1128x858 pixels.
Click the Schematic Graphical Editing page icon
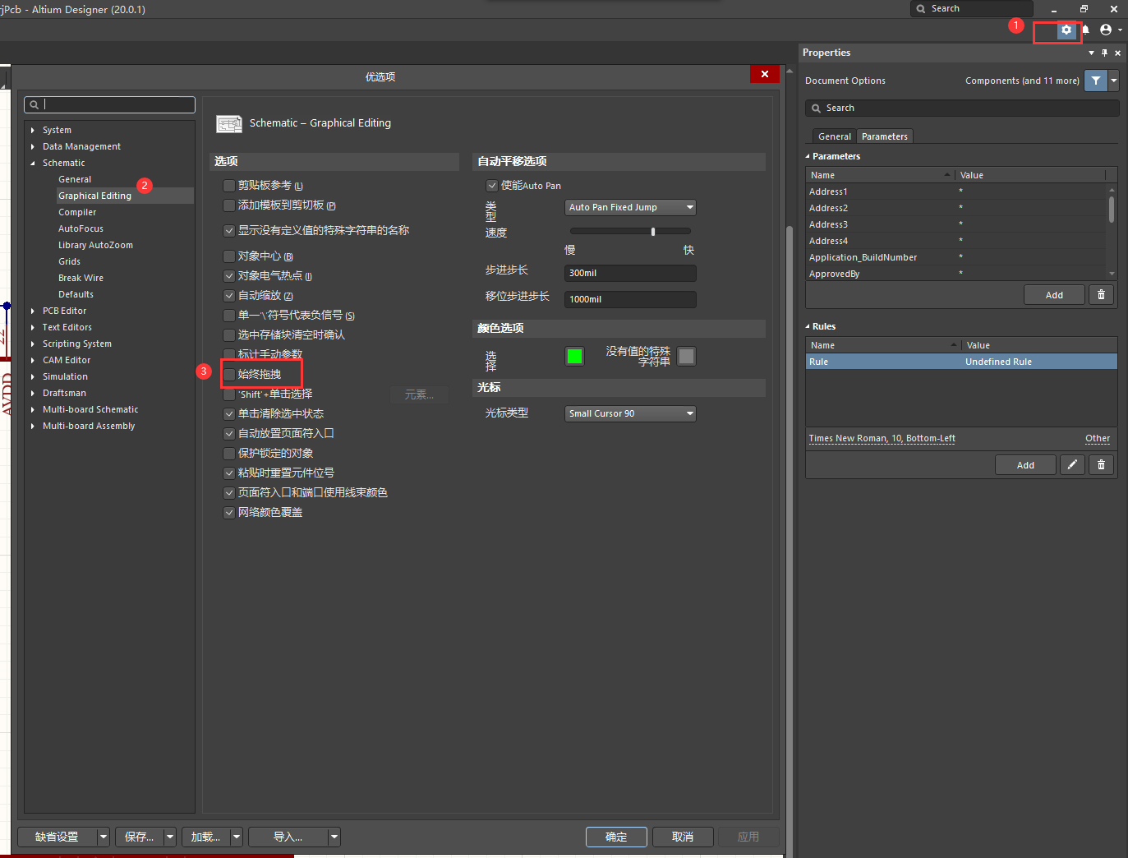point(229,124)
